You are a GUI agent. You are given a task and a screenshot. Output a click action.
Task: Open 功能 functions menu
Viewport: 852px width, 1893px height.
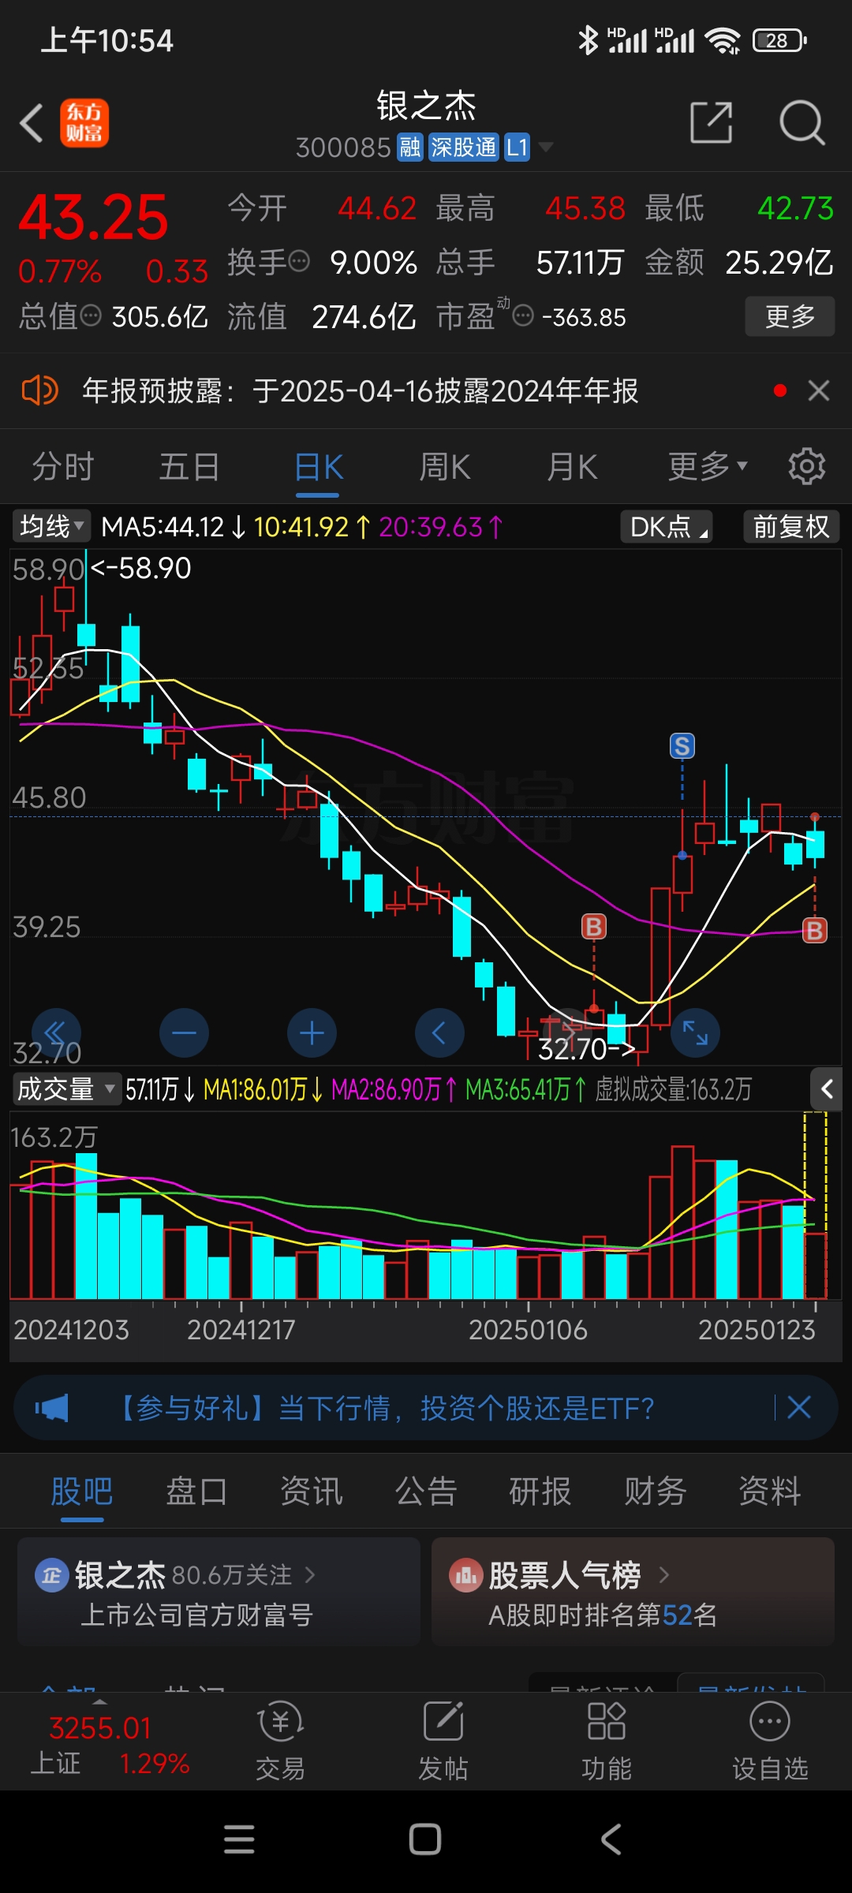tap(607, 1742)
